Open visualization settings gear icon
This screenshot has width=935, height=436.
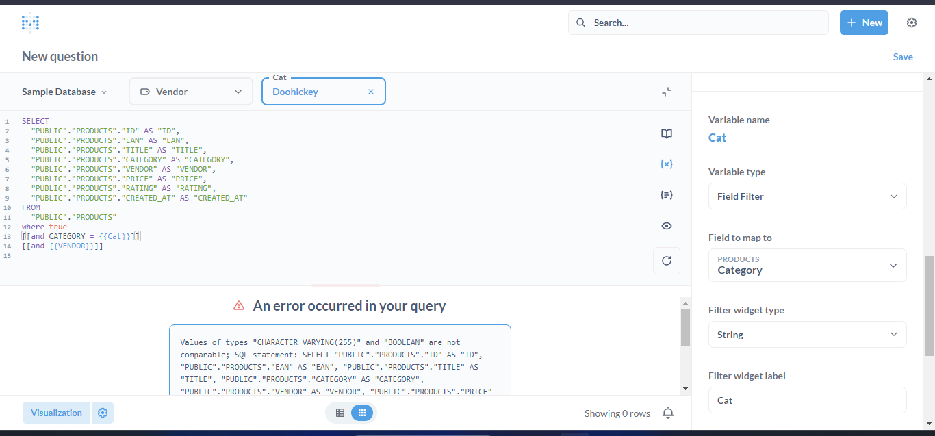click(x=103, y=413)
